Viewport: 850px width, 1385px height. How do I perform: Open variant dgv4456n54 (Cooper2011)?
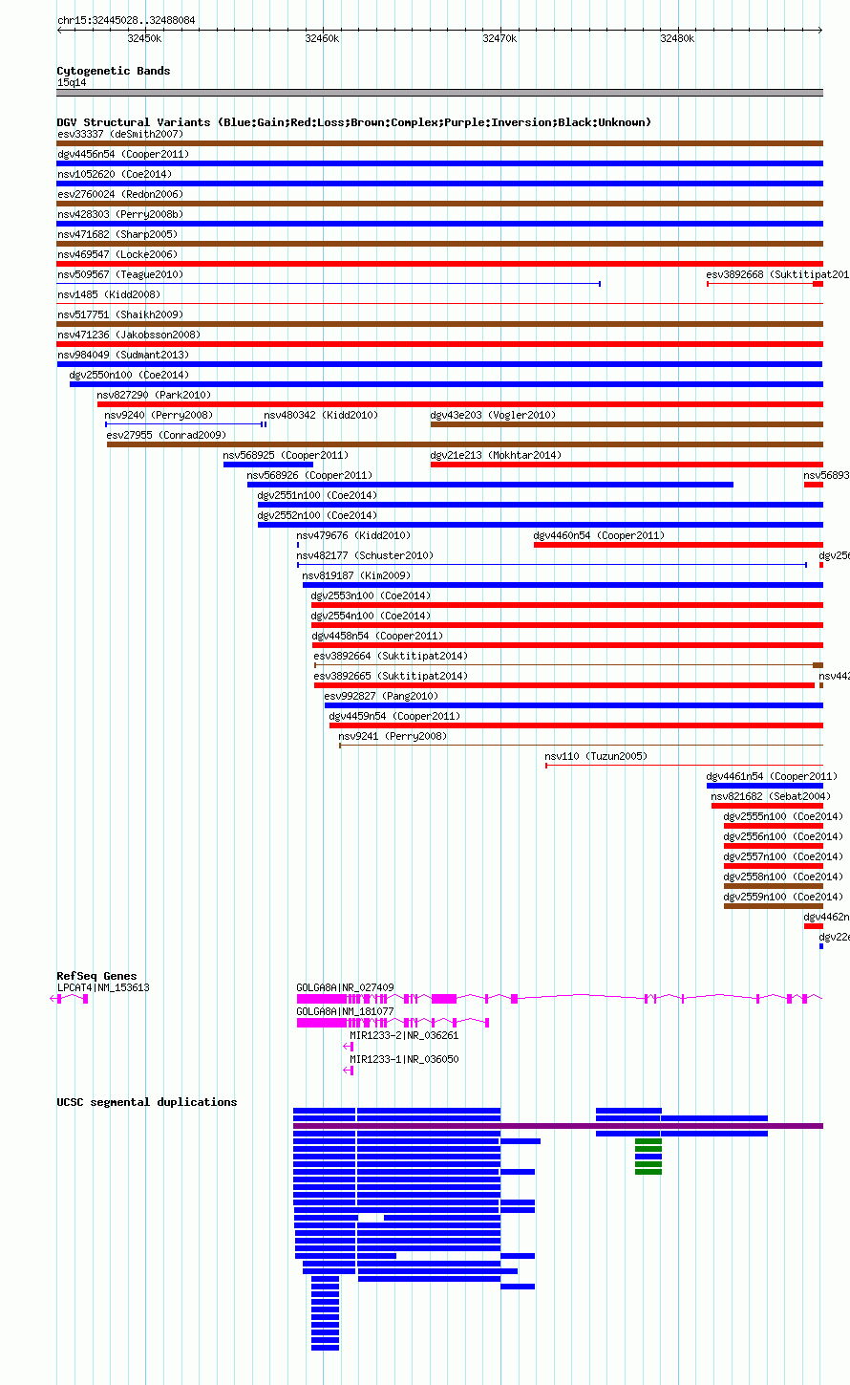pos(123,154)
